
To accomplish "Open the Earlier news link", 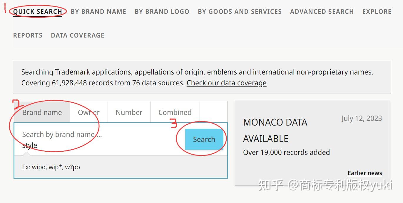I will pos(364,173).
